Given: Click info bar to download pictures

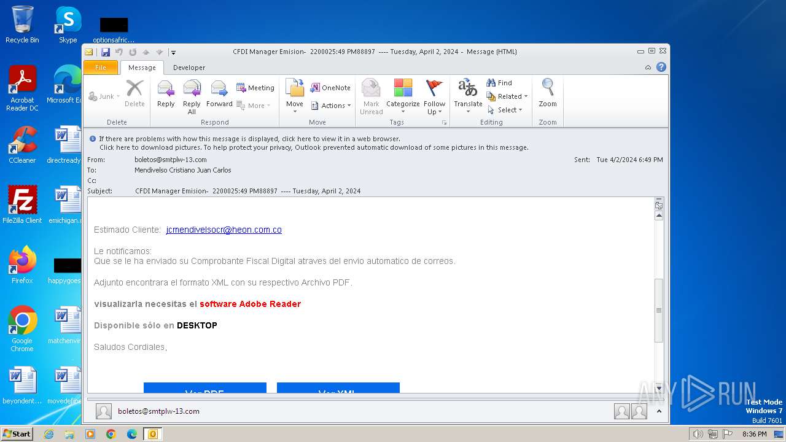Looking at the screenshot, I should 314,147.
